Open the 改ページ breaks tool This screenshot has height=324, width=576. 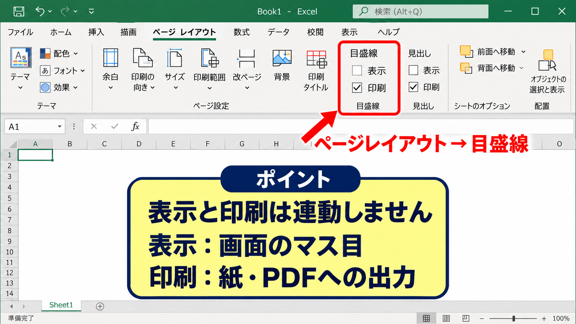click(247, 69)
